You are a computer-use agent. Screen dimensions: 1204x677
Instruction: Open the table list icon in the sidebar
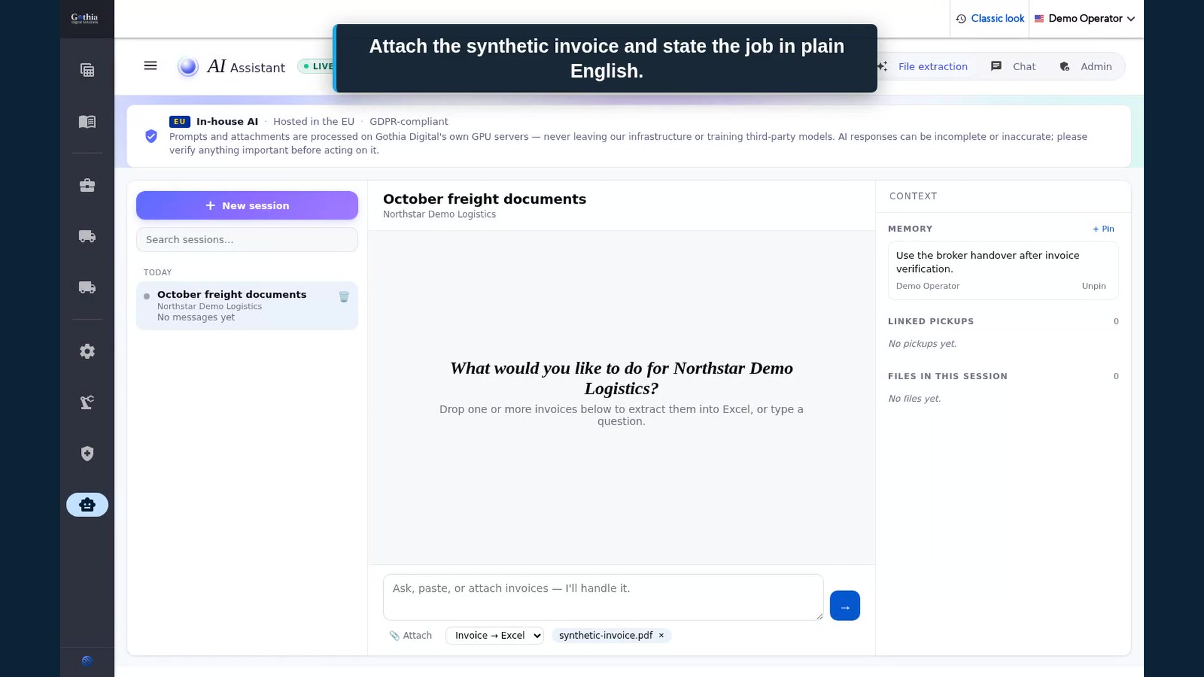click(x=87, y=70)
